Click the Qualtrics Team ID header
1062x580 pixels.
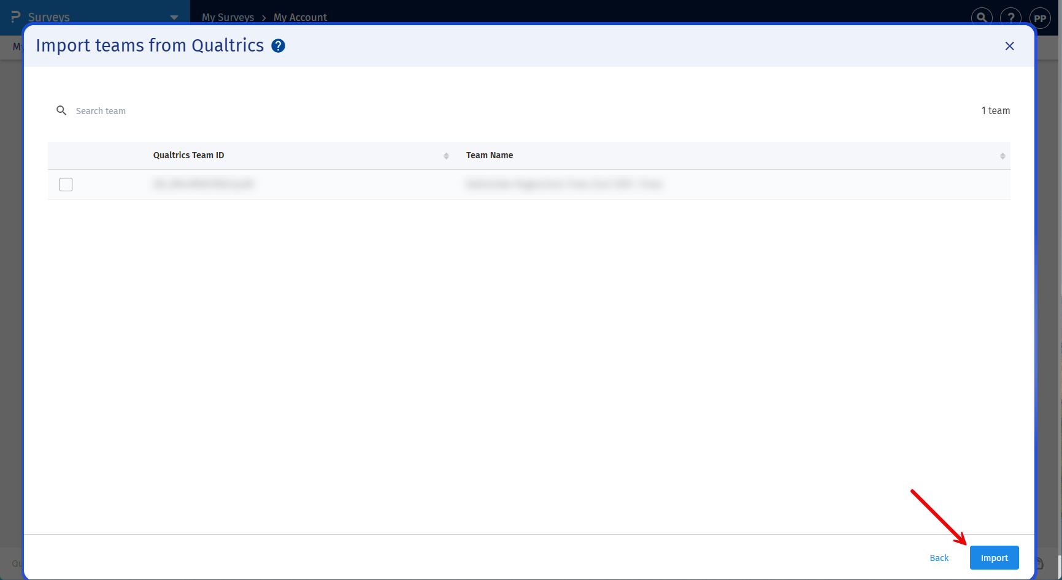click(x=189, y=155)
